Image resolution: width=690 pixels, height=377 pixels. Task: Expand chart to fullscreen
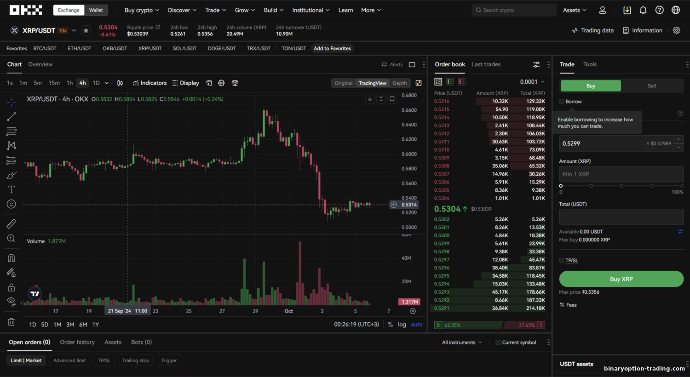point(419,83)
